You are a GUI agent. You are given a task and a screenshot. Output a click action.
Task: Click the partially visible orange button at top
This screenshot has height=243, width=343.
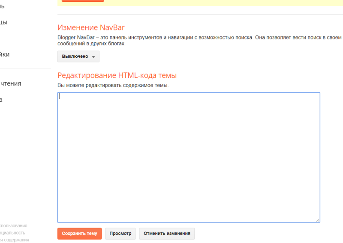point(83,1)
